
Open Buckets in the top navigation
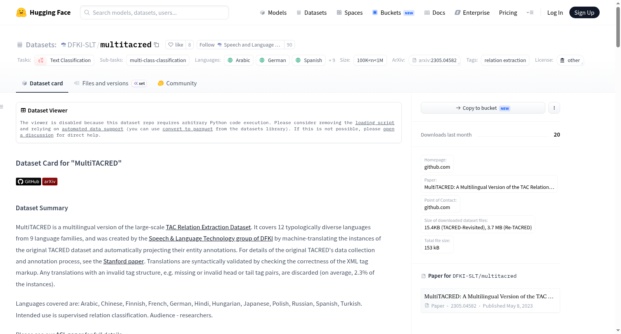(393, 13)
